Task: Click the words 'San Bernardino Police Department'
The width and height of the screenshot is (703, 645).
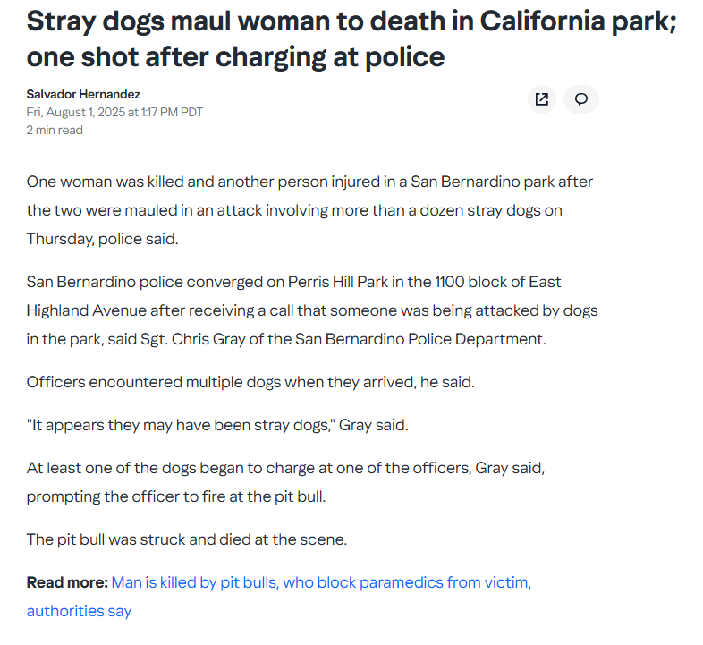Action: click(x=419, y=339)
